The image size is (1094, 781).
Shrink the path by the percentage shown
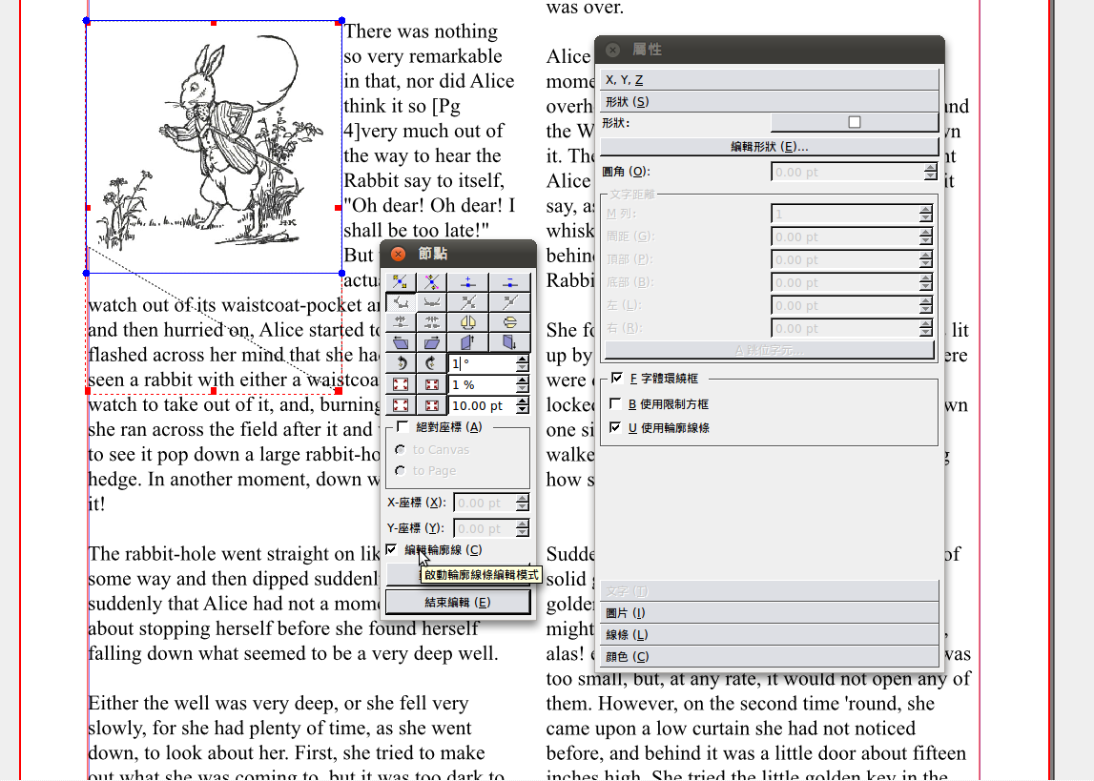[x=432, y=384]
